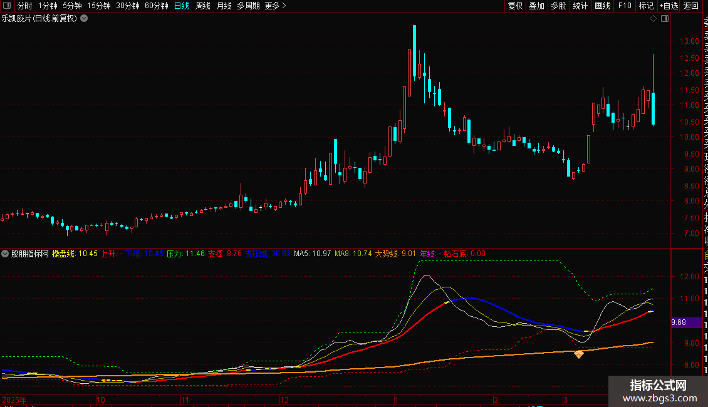The width and height of the screenshot is (708, 407).
Task: Click the 9.68 price marker on axis
Action: pyautogui.click(x=686, y=322)
